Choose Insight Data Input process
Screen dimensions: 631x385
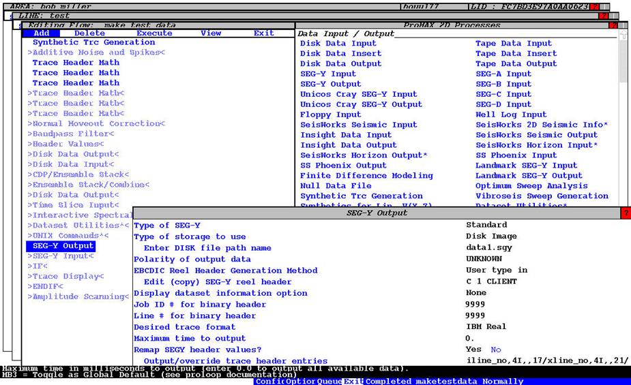pyautogui.click(x=346, y=135)
